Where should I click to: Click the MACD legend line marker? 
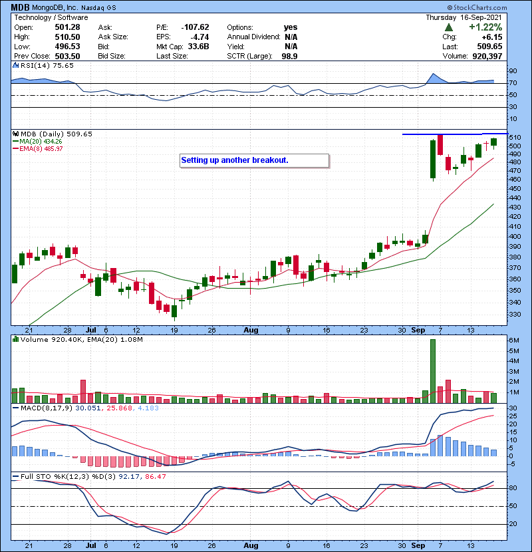click(x=15, y=408)
